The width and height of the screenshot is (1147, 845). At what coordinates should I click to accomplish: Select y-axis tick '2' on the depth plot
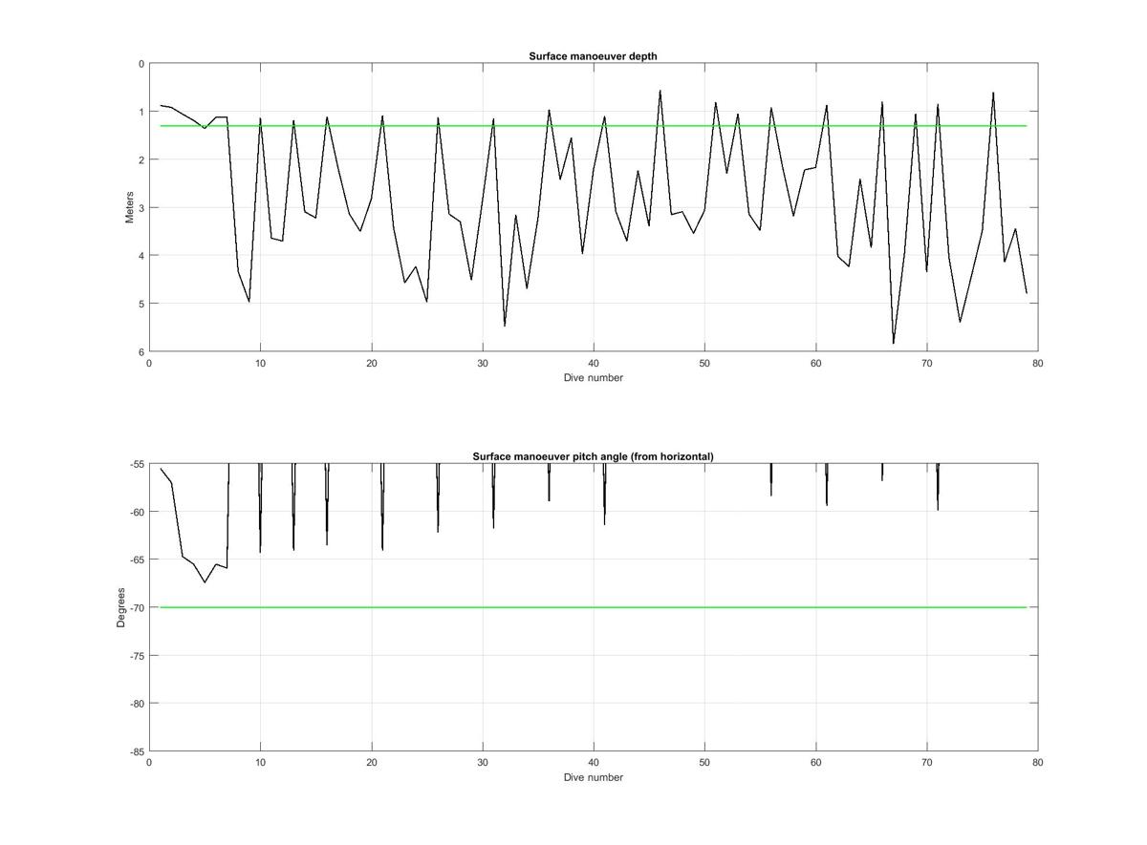(141, 159)
